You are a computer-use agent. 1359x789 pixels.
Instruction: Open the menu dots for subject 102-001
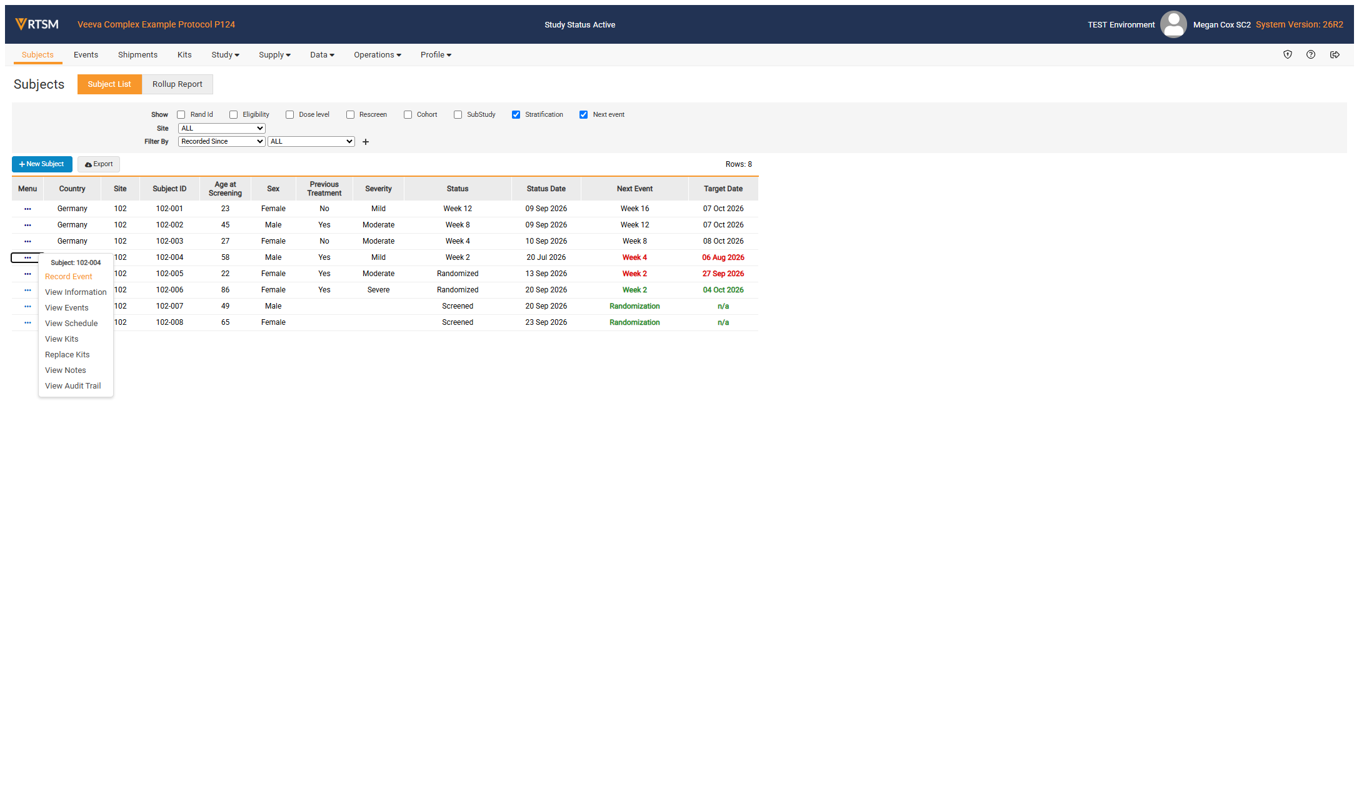click(x=28, y=209)
